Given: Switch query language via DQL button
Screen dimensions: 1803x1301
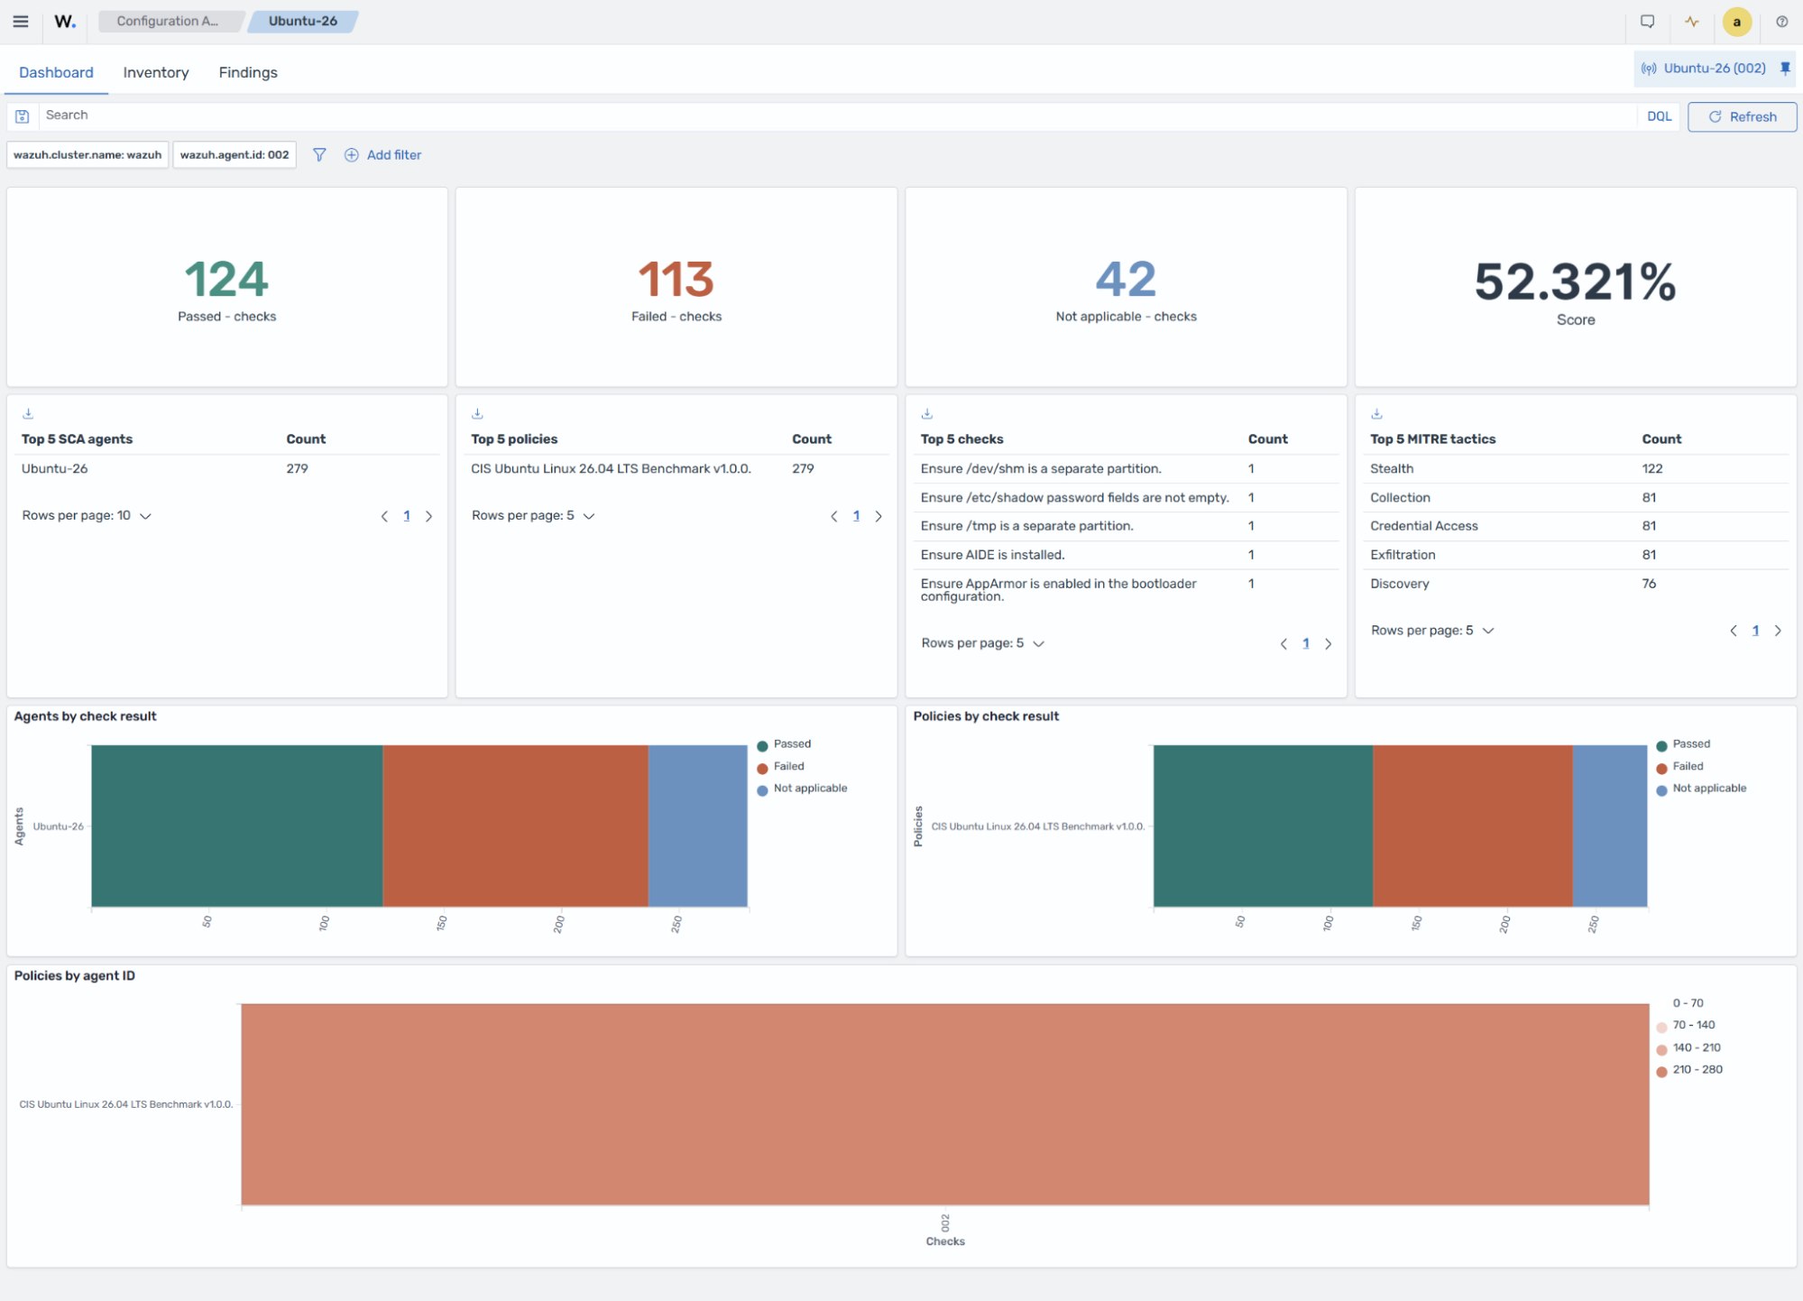Looking at the screenshot, I should coord(1660,116).
